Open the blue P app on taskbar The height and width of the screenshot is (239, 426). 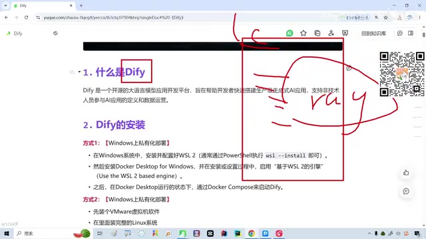coord(265,233)
